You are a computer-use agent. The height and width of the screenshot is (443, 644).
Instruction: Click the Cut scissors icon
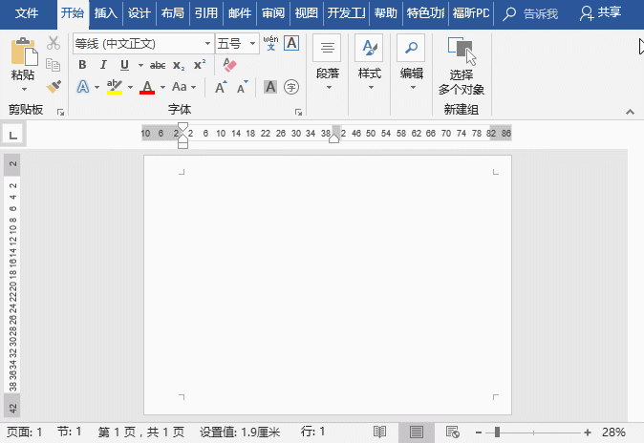pos(54,43)
